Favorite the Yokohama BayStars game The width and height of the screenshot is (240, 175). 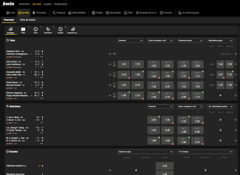[x=236, y=170]
